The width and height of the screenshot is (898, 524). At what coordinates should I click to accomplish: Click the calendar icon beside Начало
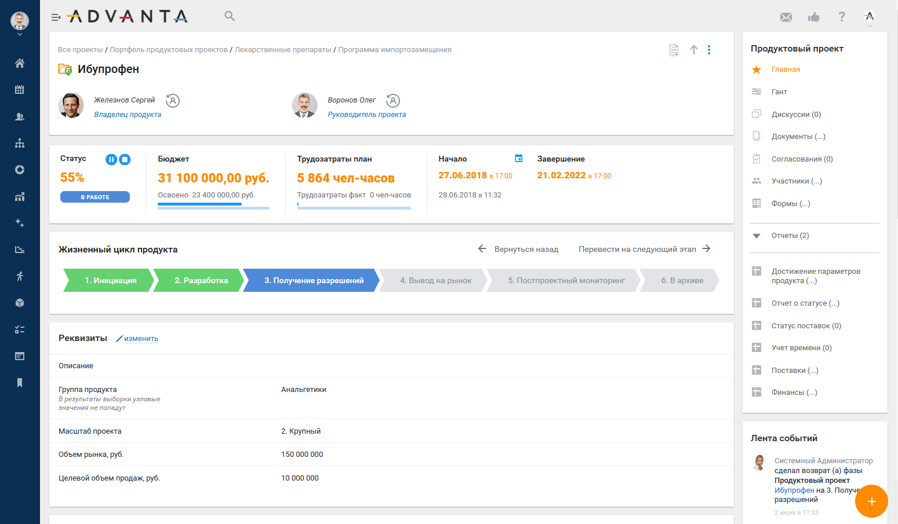click(519, 158)
